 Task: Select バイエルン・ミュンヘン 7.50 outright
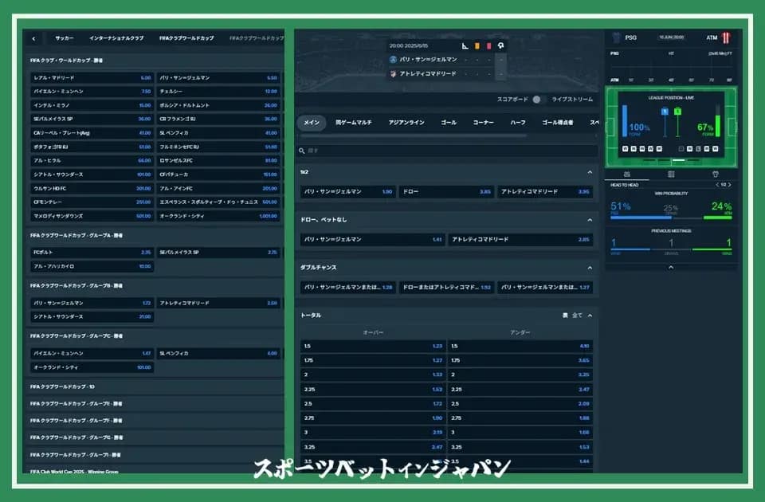click(x=92, y=92)
